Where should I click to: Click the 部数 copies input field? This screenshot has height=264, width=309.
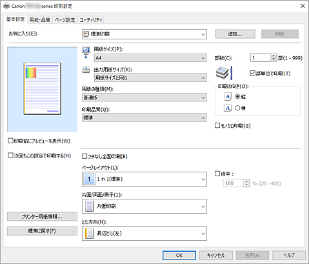260,57
